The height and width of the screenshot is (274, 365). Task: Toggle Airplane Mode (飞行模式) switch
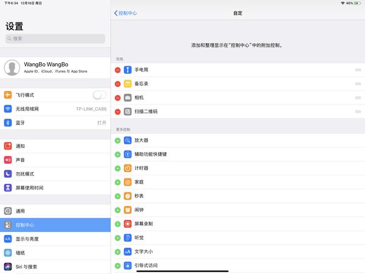100,95
